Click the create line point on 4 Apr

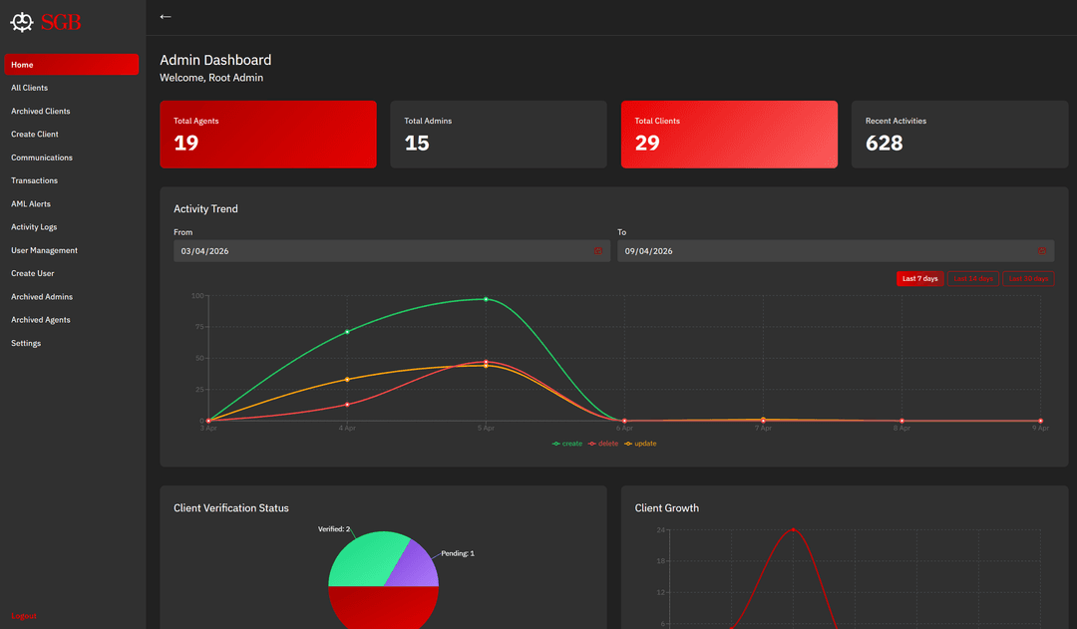(x=347, y=332)
